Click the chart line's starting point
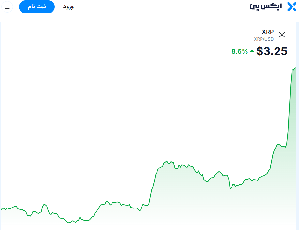The width and height of the screenshot is (299, 230). (x=2, y=209)
